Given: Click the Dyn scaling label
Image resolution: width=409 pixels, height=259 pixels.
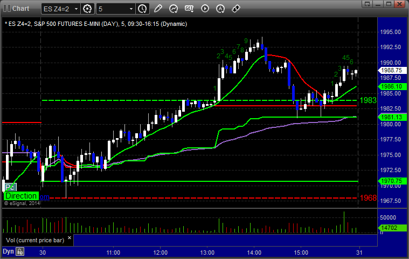Looking at the screenshot, I should (8, 251).
